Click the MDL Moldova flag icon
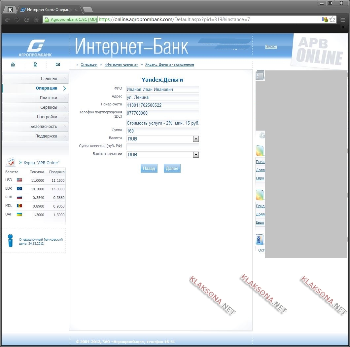The image size is (350, 347). [x=19, y=206]
